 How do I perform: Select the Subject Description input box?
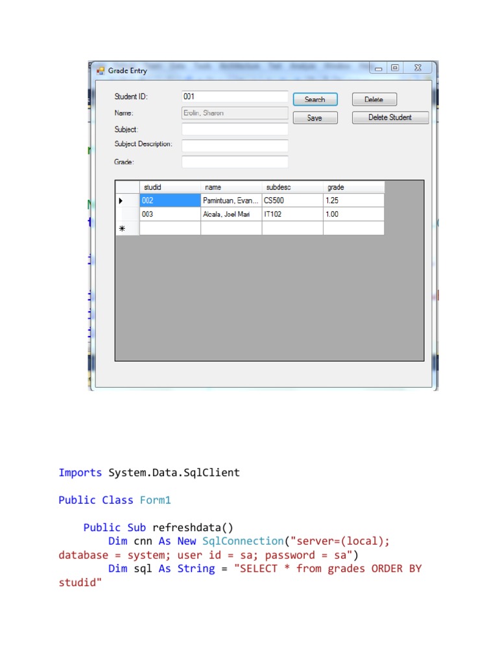point(235,145)
